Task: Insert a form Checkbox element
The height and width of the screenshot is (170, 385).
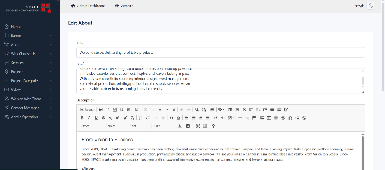Action: [x=237, y=109]
